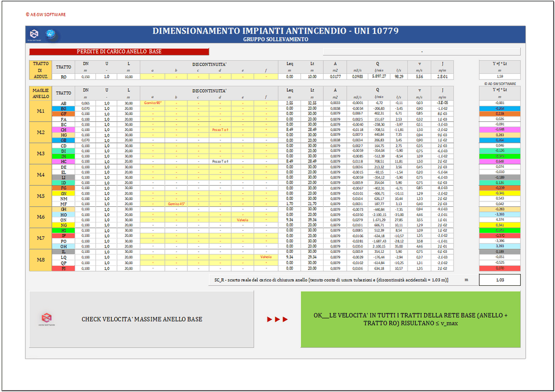Viewport: 555px width, 392px height.
Task: Select the M1 mesh label cell
Action: tap(40, 111)
